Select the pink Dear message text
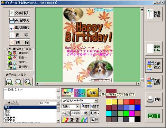This screenshot has height=128, width=166. coord(89,51)
